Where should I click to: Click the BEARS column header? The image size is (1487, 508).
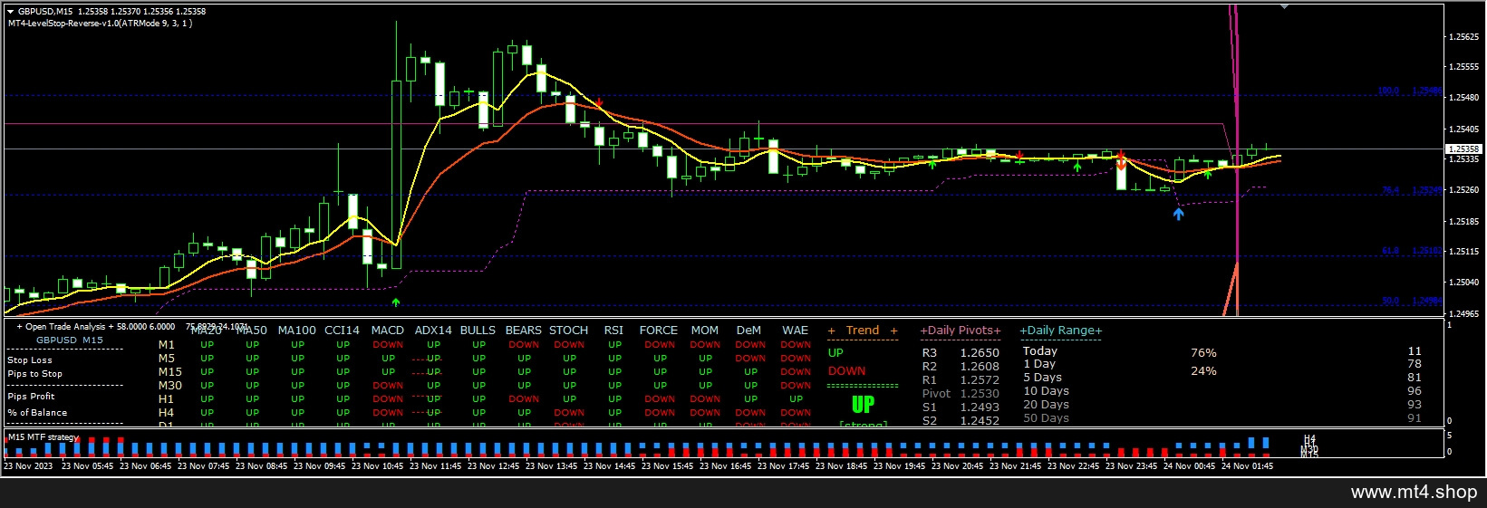click(524, 331)
